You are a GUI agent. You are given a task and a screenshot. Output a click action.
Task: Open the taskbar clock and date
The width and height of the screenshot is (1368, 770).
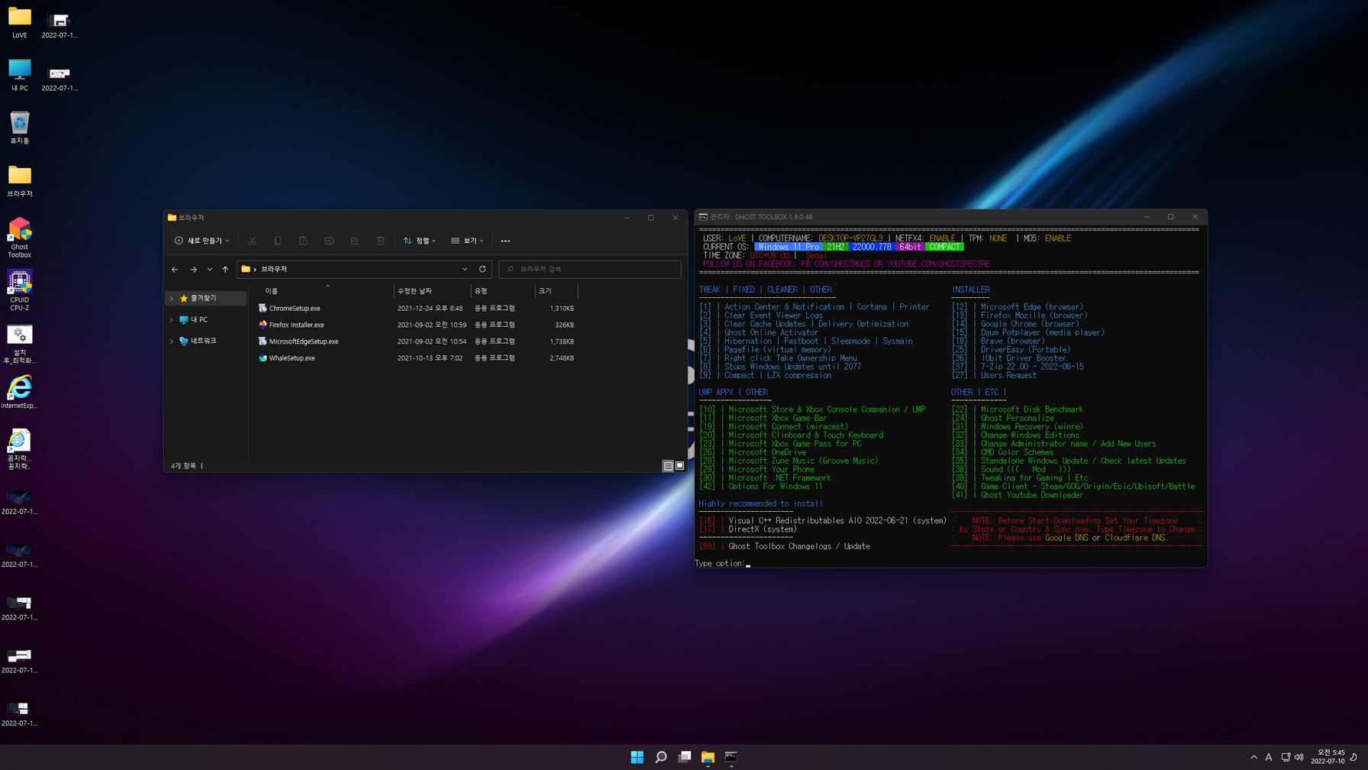pos(1328,757)
